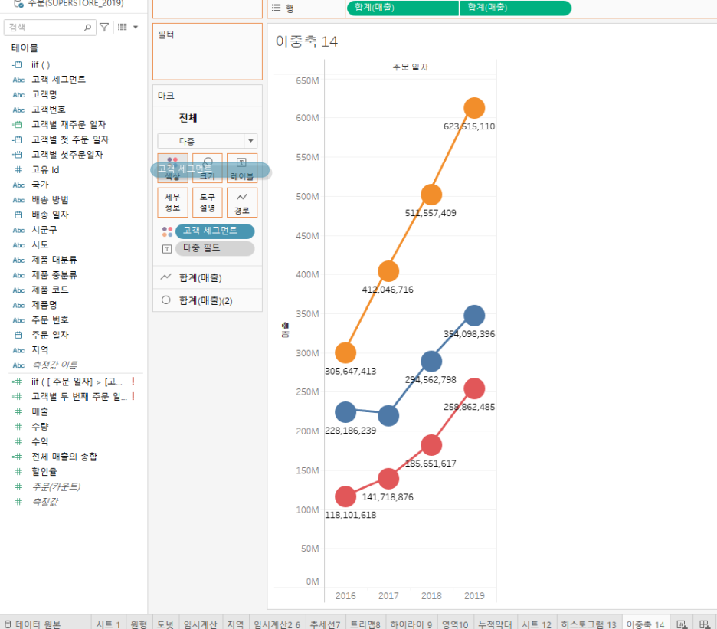Click the new worksheet icon
717x629 pixels.
(682, 624)
